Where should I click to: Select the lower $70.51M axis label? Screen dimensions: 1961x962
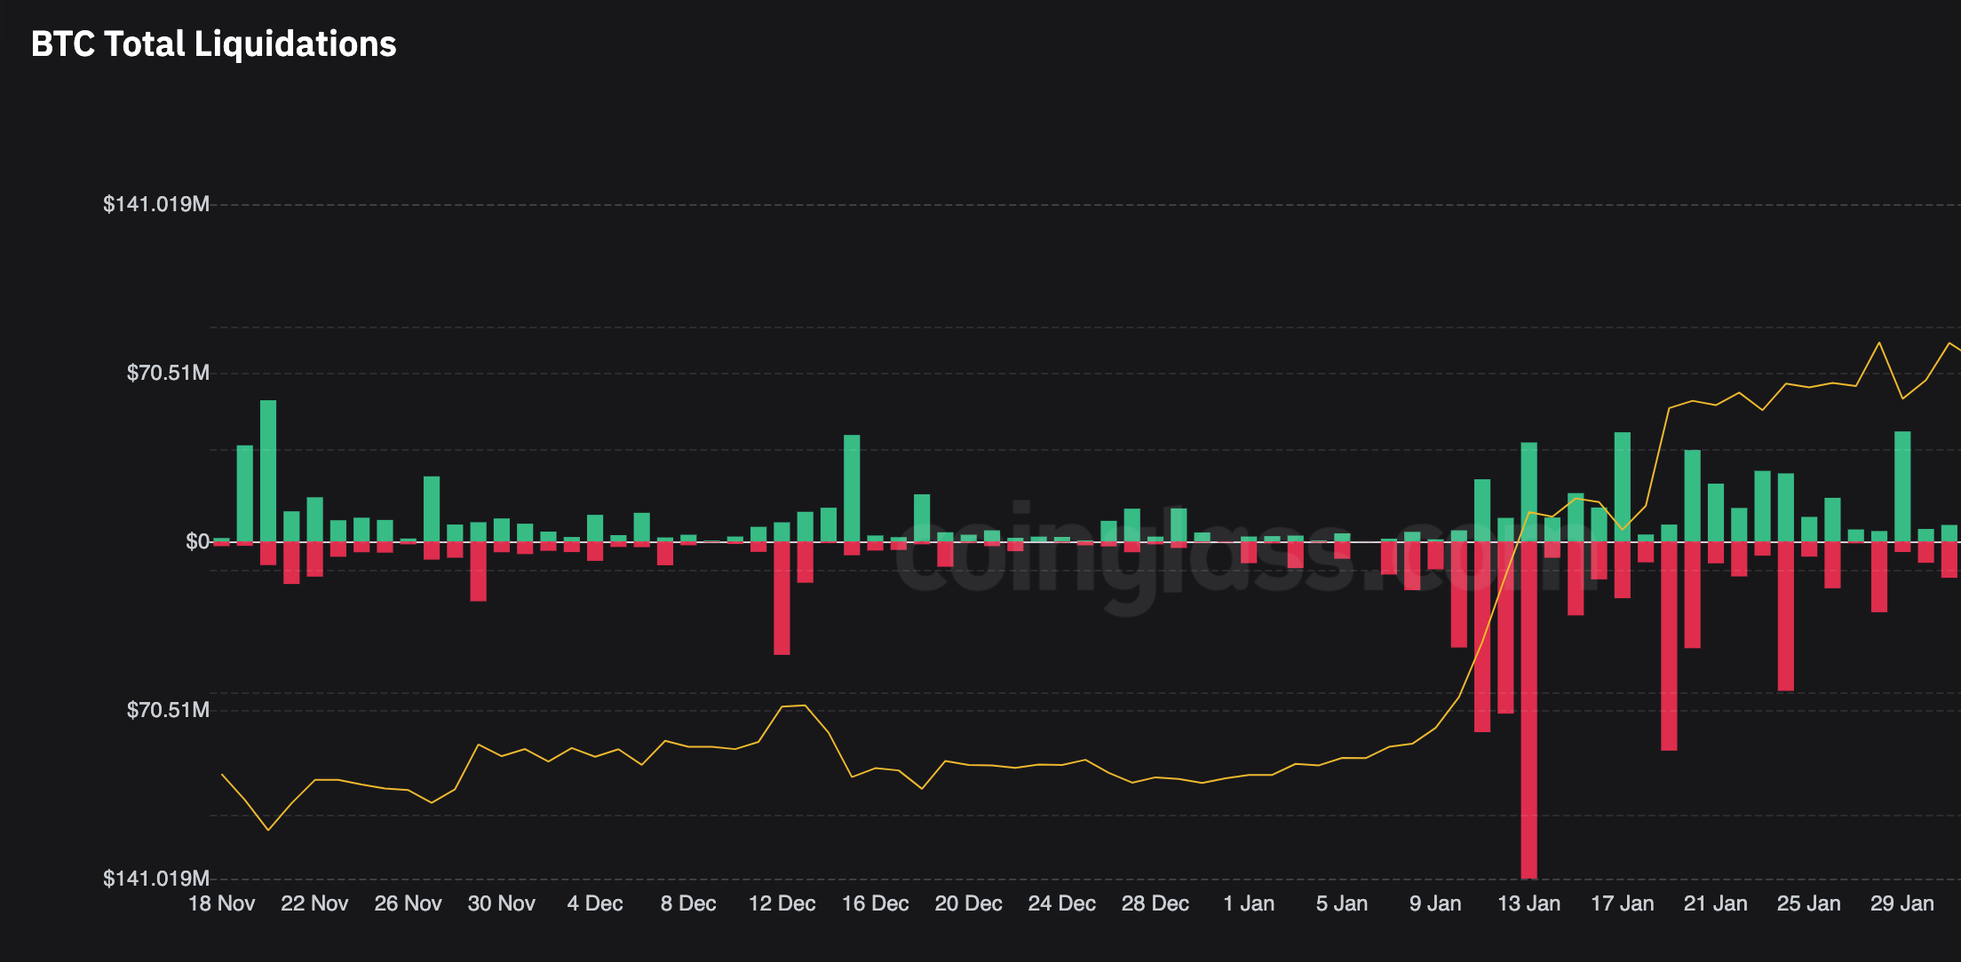168,710
